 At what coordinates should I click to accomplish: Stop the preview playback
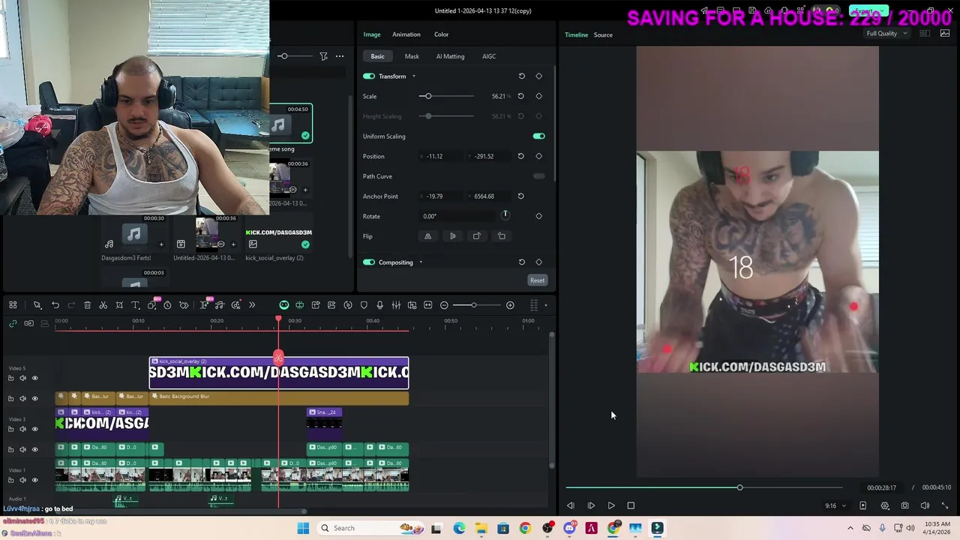(631, 505)
